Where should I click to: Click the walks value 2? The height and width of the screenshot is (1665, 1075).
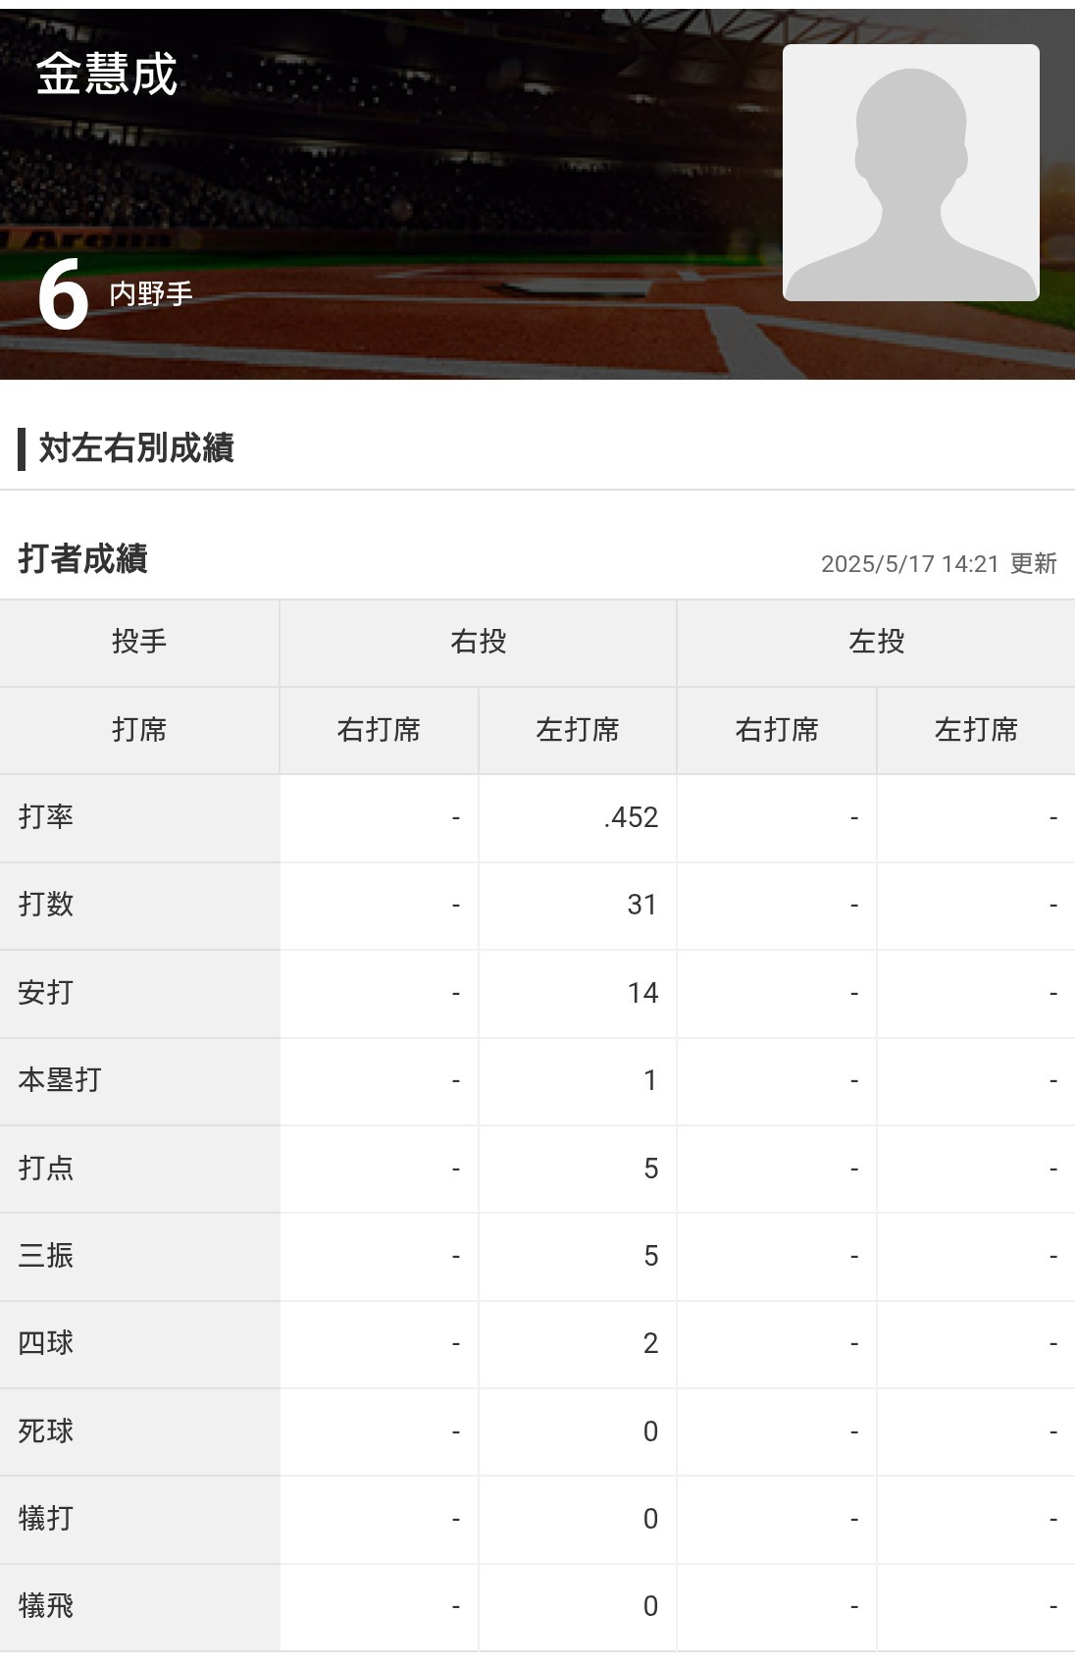650,1343
